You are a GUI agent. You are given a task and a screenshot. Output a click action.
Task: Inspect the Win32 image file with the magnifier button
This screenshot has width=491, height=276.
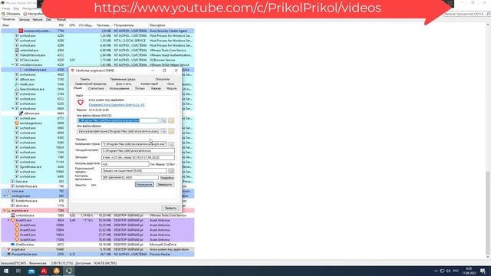(x=163, y=120)
